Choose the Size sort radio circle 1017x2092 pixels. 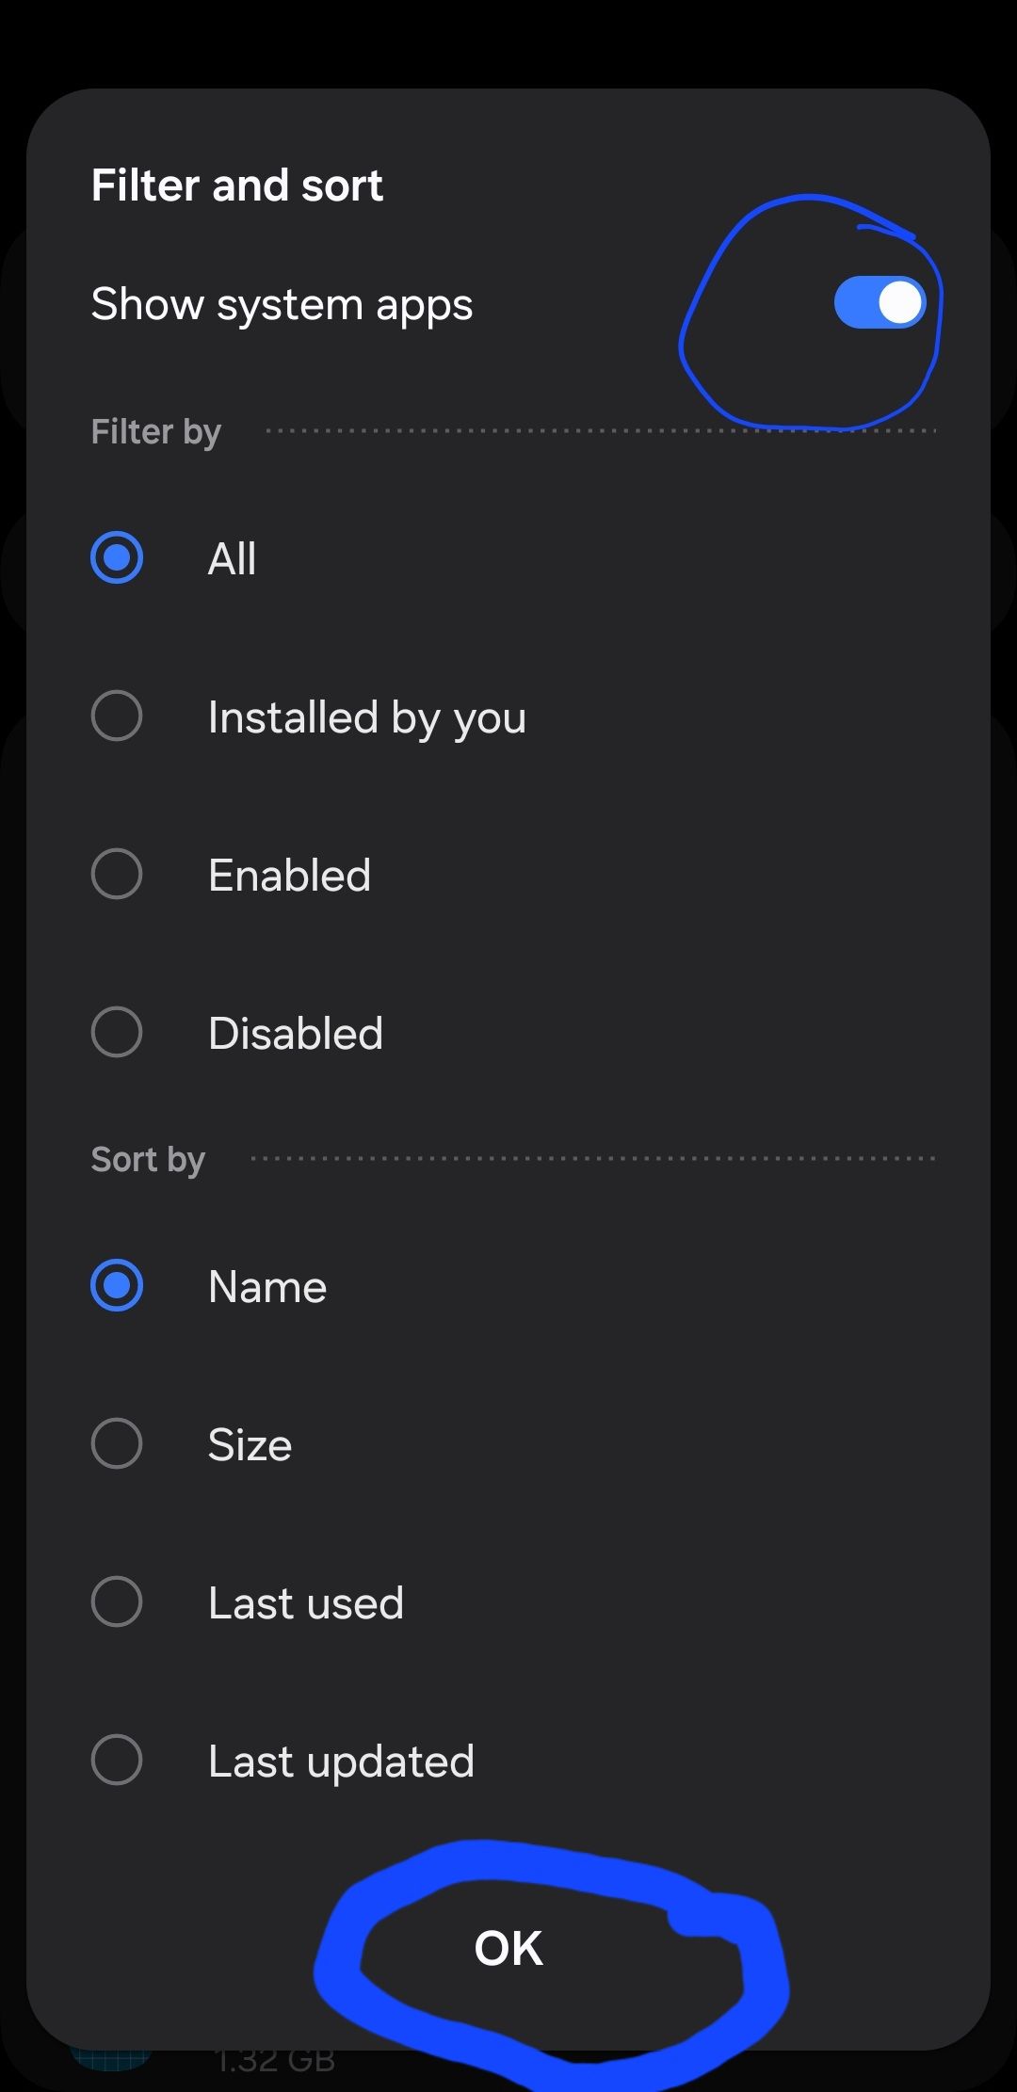pos(117,1443)
